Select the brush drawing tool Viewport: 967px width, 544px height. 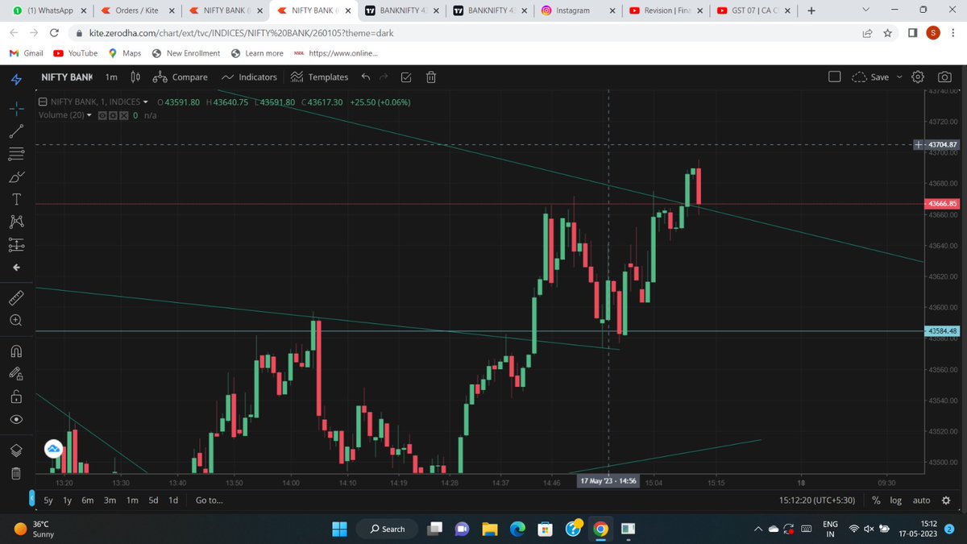point(16,176)
